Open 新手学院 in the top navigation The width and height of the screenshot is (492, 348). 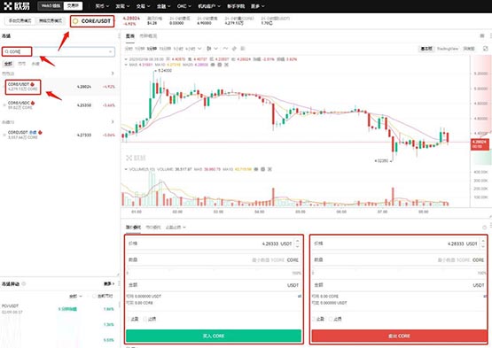tap(236, 6)
